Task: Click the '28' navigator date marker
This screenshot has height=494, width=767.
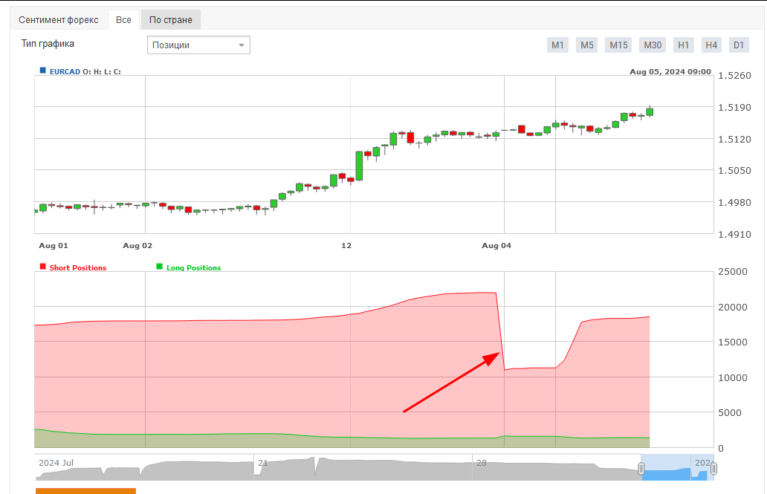Action: pyautogui.click(x=482, y=463)
